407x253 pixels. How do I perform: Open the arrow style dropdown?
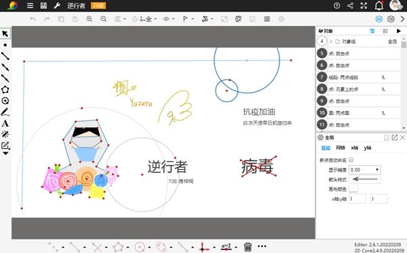click(365, 179)
